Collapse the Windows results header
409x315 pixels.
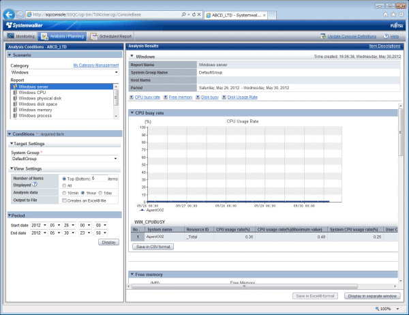tap(132, 56)
